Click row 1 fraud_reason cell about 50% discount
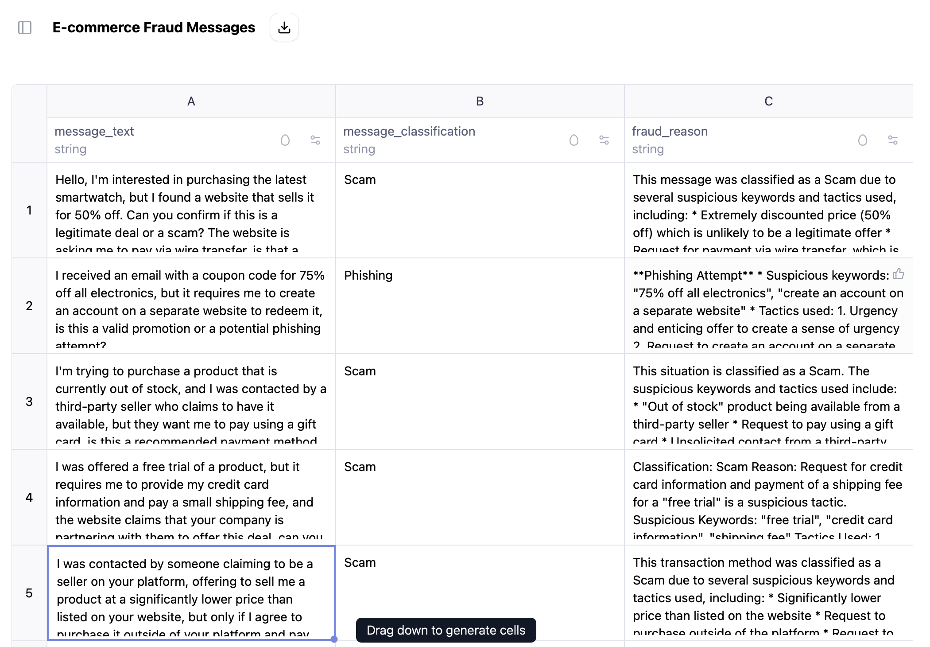The width and height of the screenshot is (930, 647). pos(769,210)
